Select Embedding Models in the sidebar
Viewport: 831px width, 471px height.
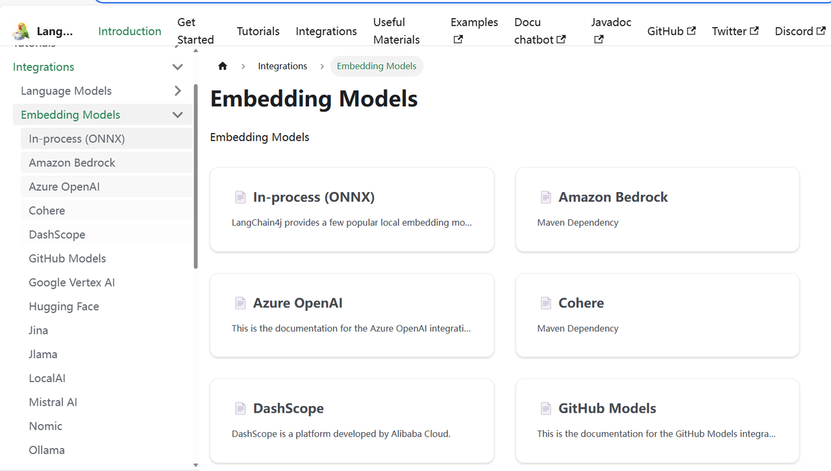[70, 115]
